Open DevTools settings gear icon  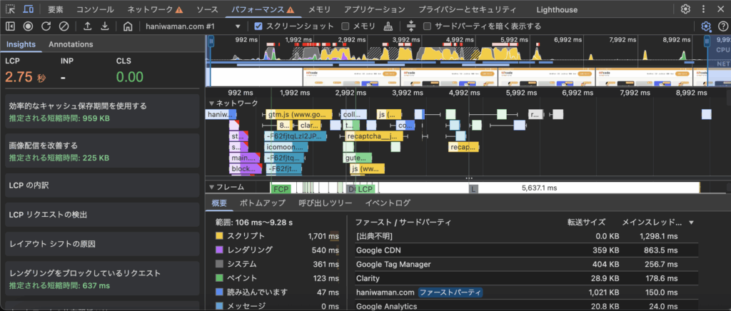click(685, 9)
